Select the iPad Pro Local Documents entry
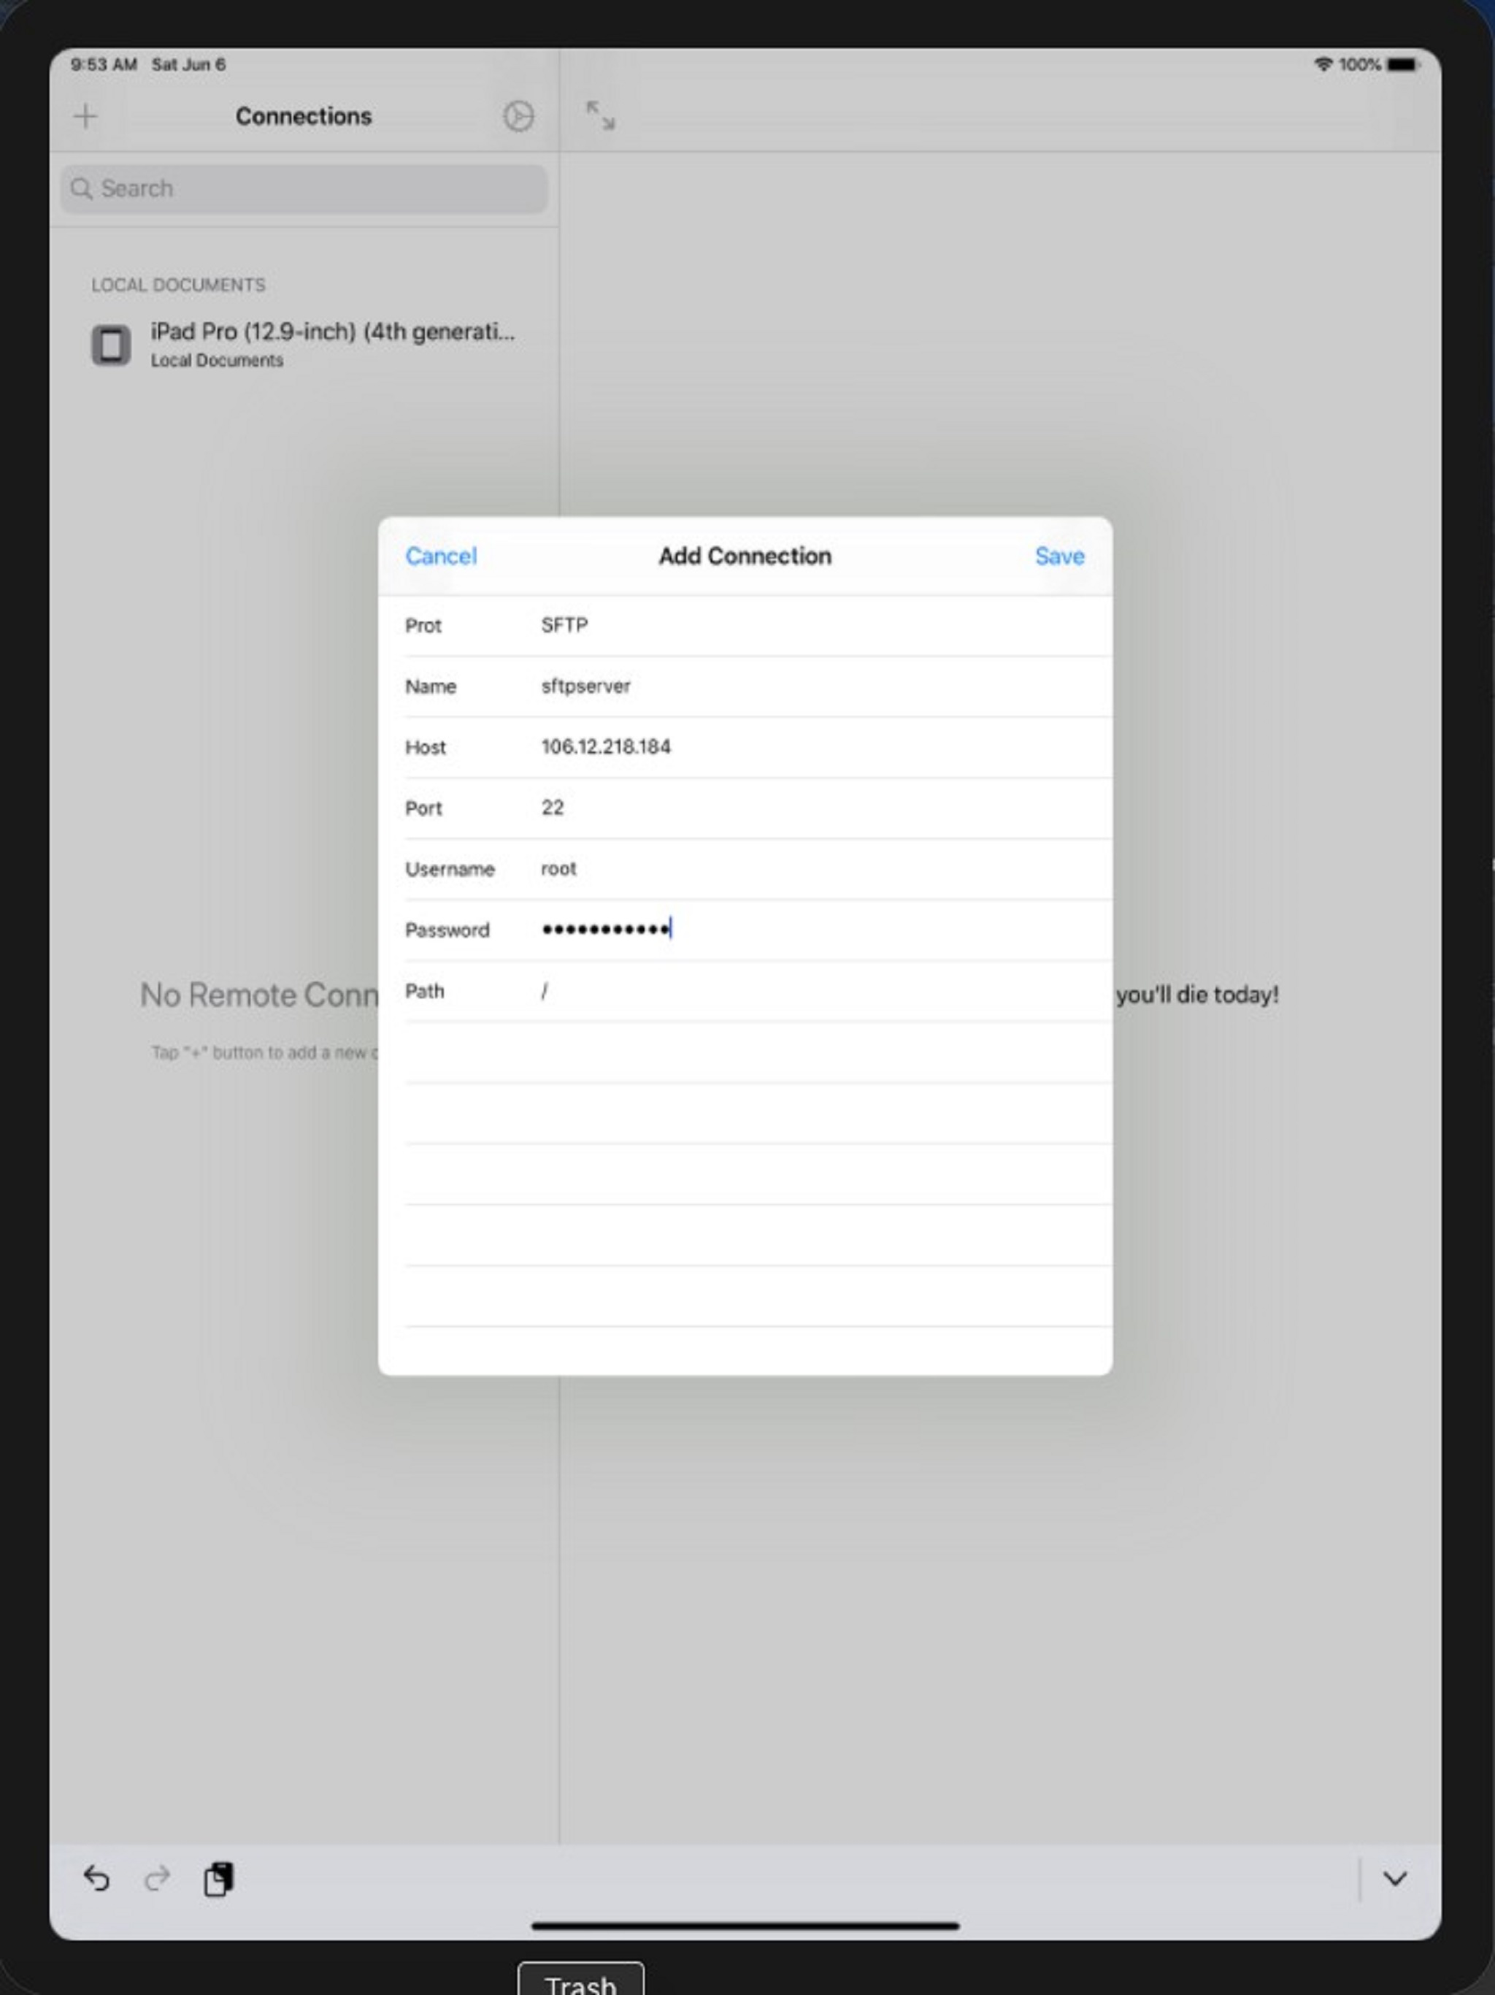 [332, 344]
